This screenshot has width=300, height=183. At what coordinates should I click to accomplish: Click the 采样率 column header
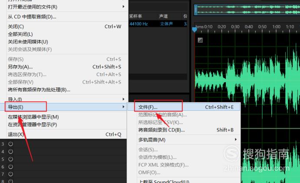click(x=135, y=16)
